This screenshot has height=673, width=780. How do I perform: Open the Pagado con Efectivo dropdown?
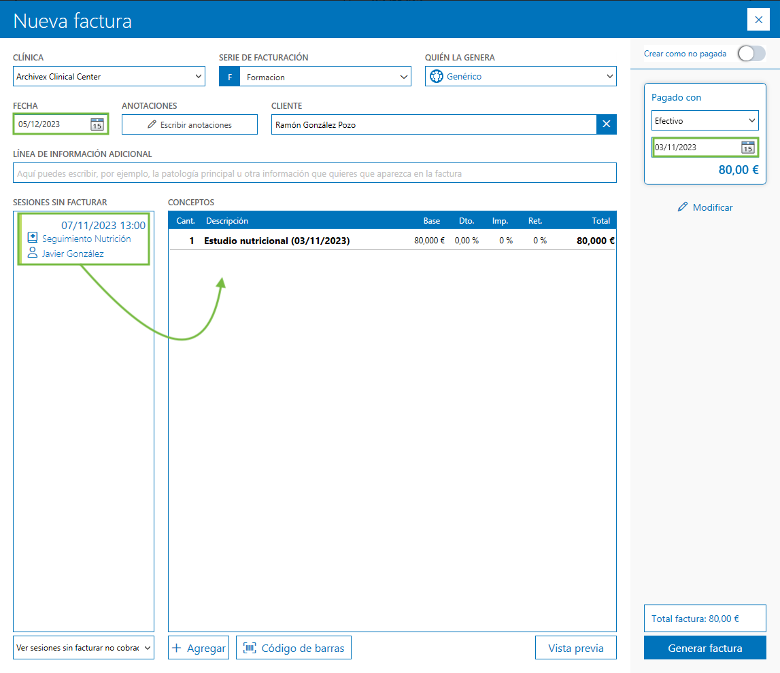click(705, 121)
